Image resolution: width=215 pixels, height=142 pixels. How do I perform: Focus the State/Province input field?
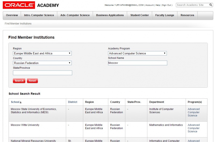tap(42, 73)
